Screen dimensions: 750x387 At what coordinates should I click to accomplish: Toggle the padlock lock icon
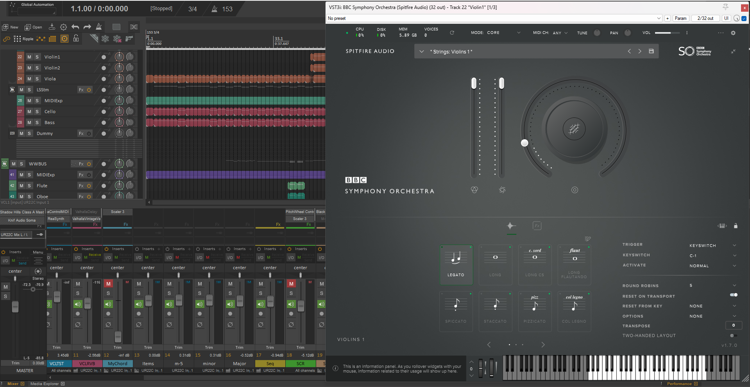click(x=76, y=38)
